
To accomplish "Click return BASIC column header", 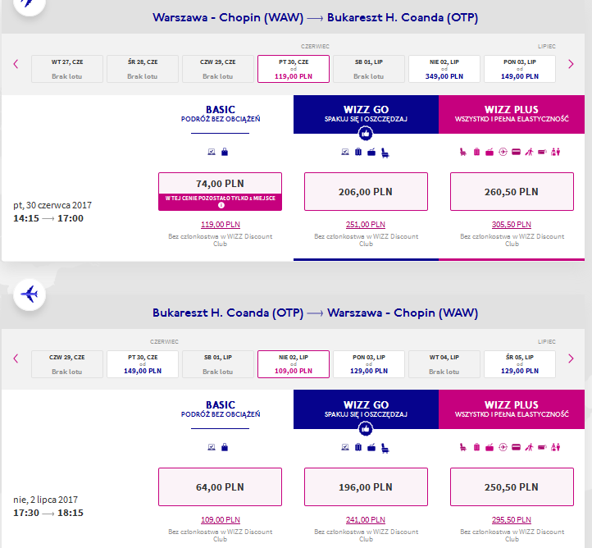I will tap(221, 409).
